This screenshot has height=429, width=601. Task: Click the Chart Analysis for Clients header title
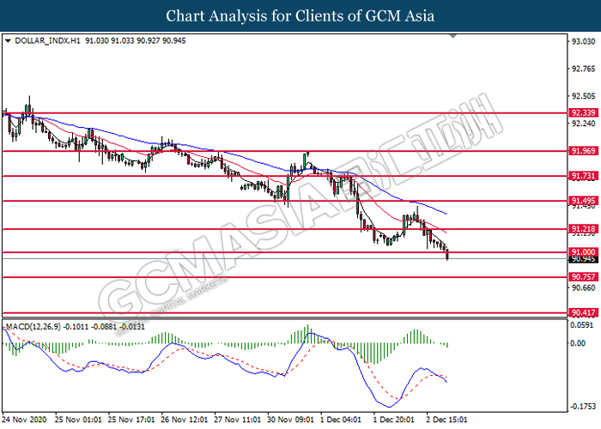(x=300, y=15)
